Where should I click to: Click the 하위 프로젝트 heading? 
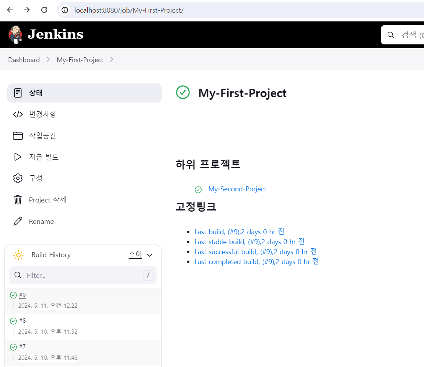pos(208,164)
